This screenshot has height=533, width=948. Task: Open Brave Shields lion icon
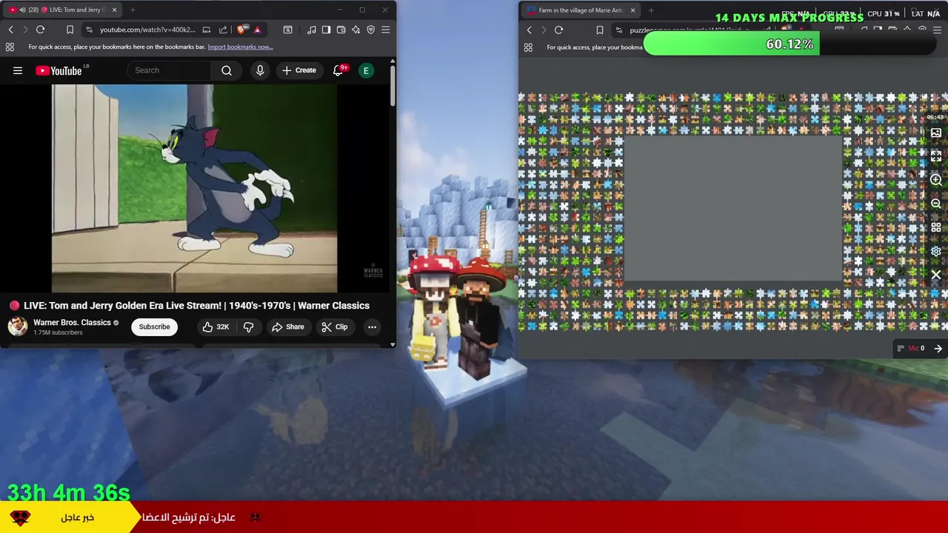[241, 30]
